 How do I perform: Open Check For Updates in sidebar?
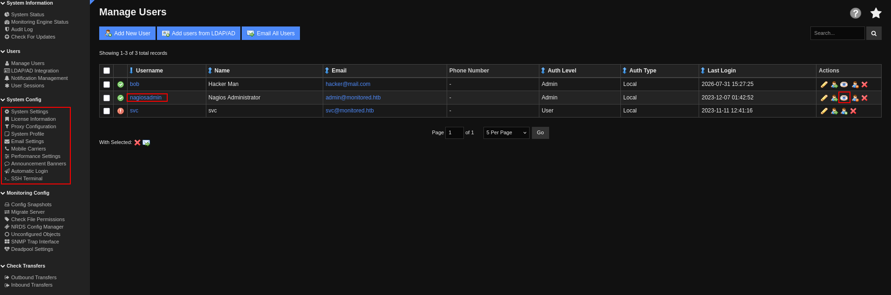(x=33, y=37)
